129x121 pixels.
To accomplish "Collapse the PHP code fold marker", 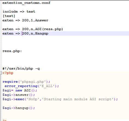I will pos(1,73).
